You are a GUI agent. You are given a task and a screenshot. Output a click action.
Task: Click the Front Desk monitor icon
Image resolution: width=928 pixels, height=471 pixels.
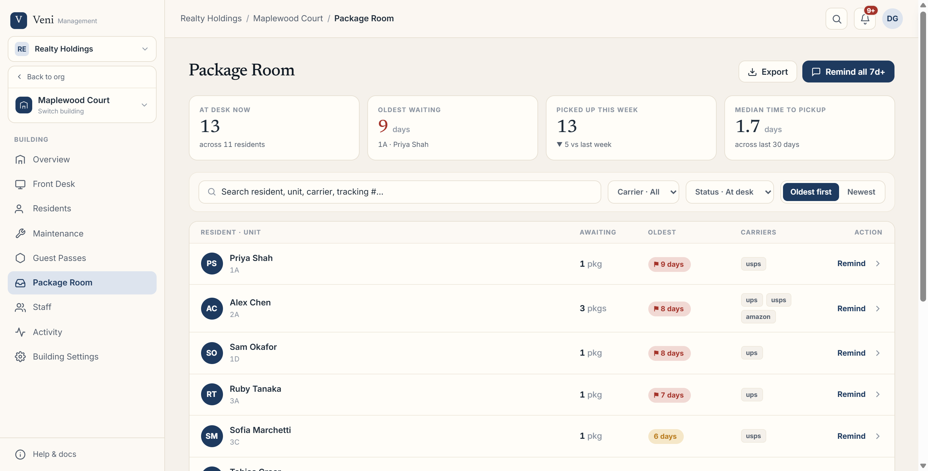(x=20, y=184)
